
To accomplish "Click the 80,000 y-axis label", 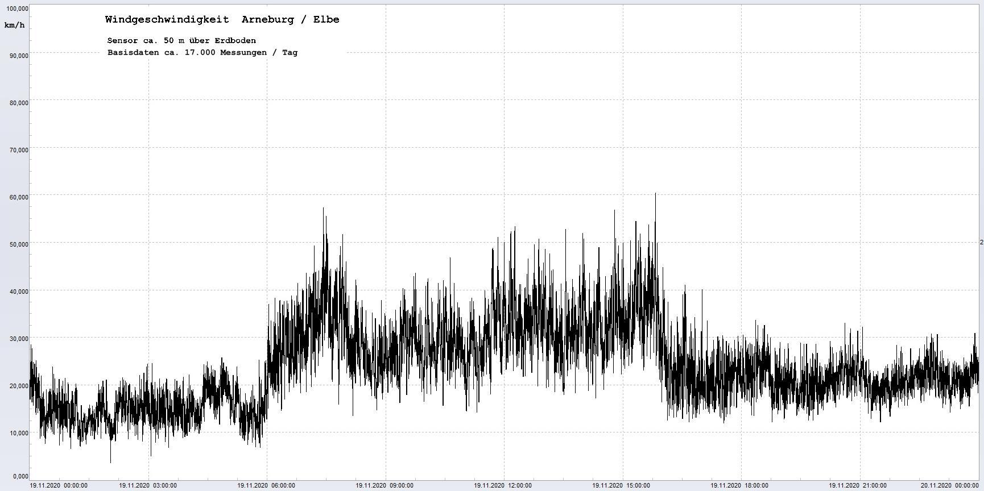I will tap(16, 103).
